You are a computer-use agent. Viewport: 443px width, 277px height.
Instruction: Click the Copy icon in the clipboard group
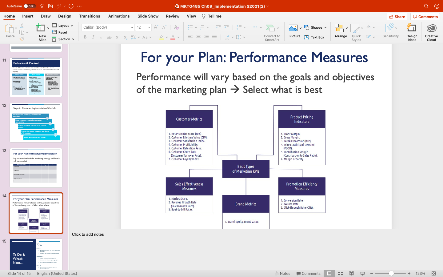point(22,32)
